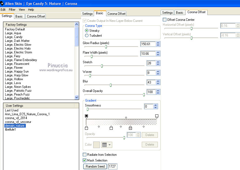Viewport: 240px width, 170px height.
Task: Select the leftmost black color stop on gradient
Action: [87, 116]
